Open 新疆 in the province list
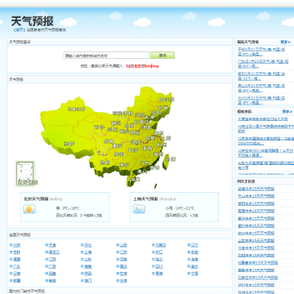The width and height of the screenshot is (294, 294). pos(16,281)
